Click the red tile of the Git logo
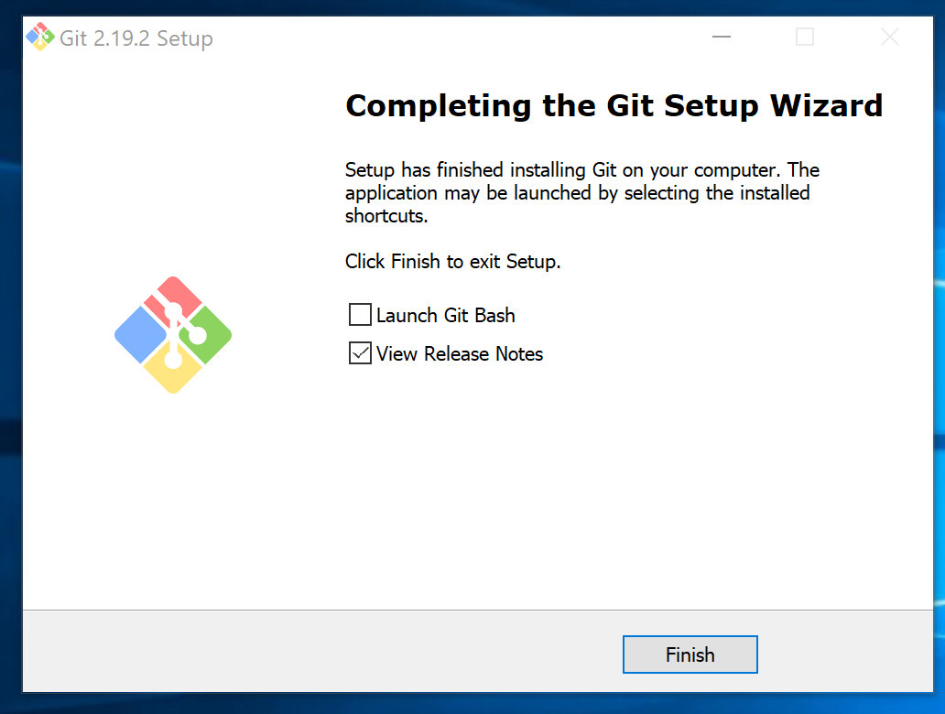The height and width of the screenshot is (714, 945). (x=173, y=298)
